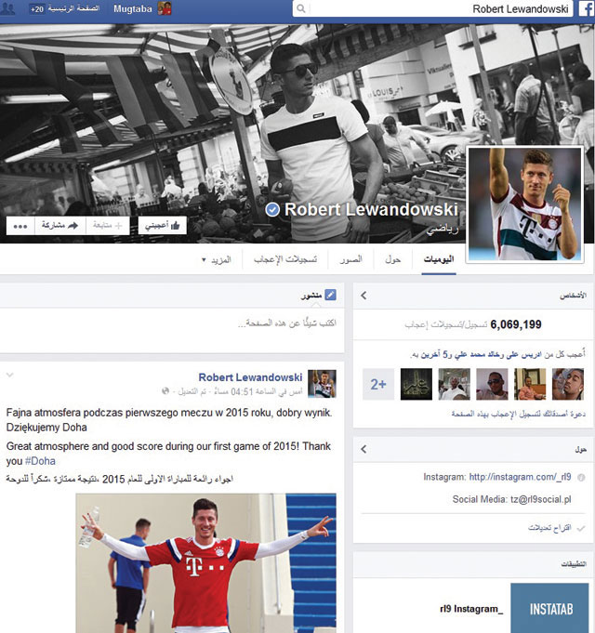The width and height of the screenshot is (595, 633).
Task: Toggle the thumbs-up Like button
Action: 163,226
